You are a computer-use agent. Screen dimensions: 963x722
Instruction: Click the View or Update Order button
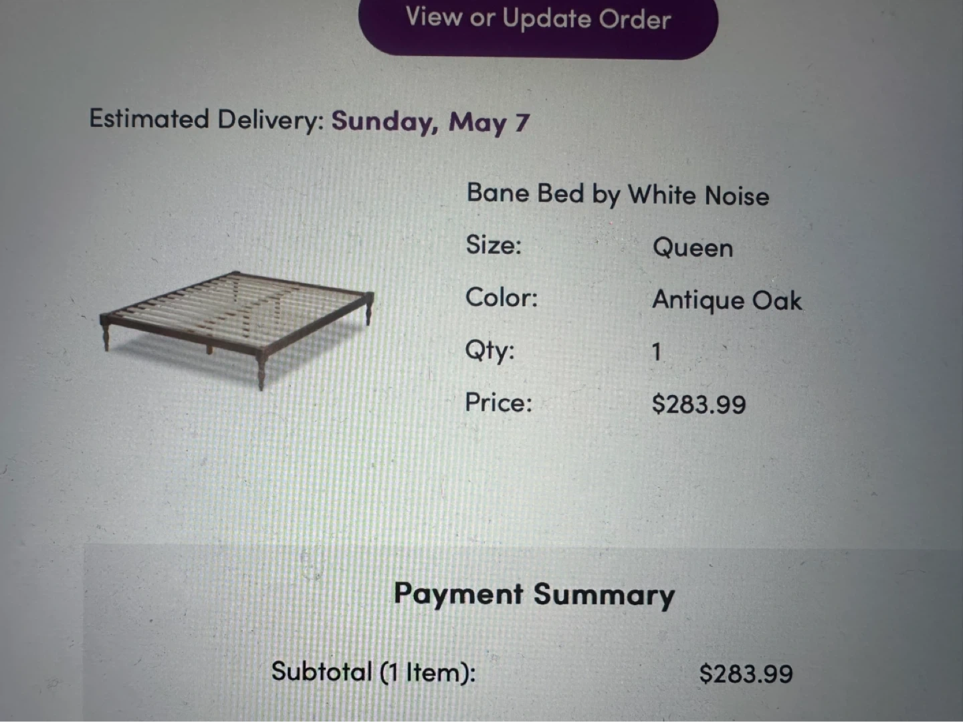[x=538, y=20]
